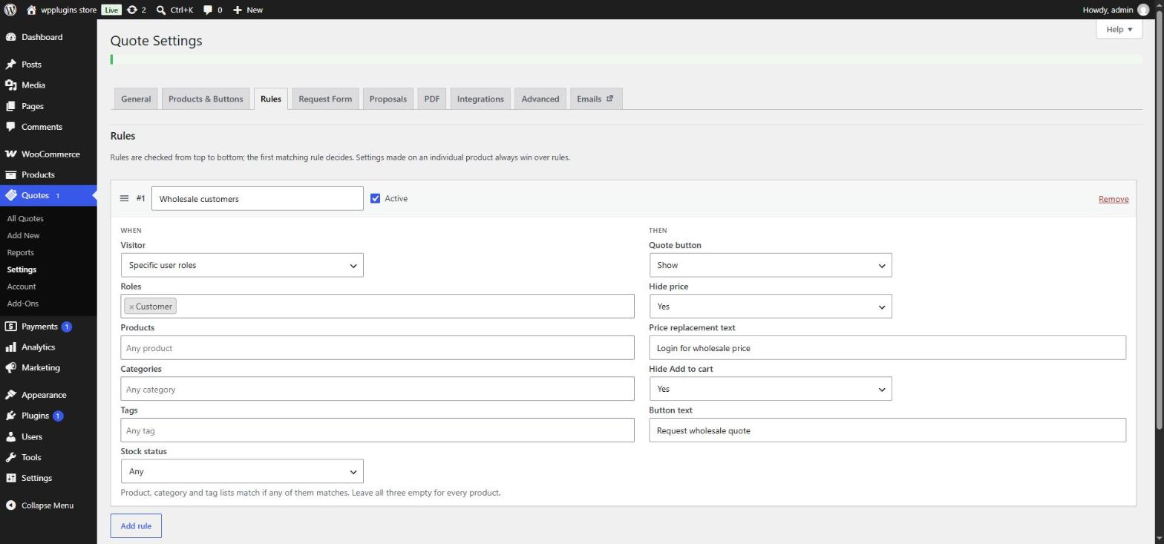Switch to the Proposals tab
This screenshot has width=1164, height=544.
click(x=388, y=99)
